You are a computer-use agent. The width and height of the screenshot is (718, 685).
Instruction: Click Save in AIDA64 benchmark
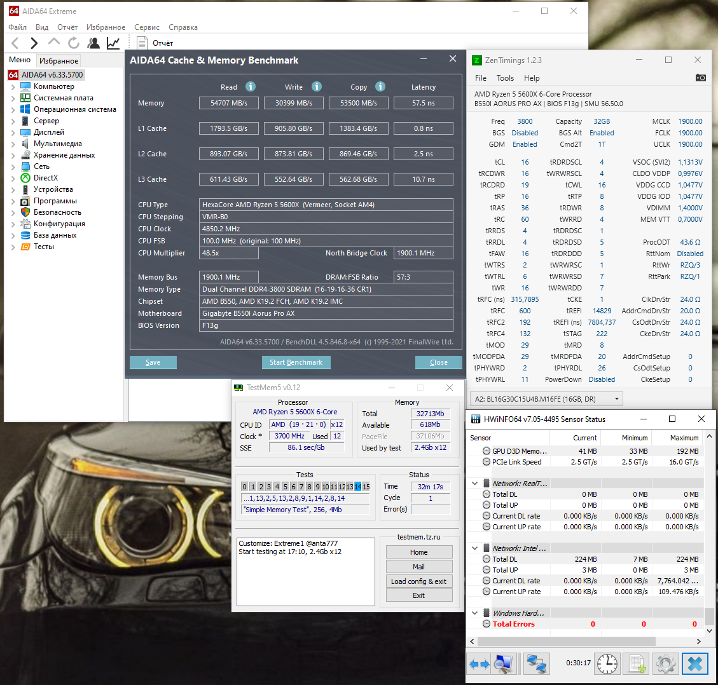(153, 362)
